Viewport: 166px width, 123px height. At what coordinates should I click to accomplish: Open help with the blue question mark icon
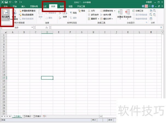click(x=153, y=6)
